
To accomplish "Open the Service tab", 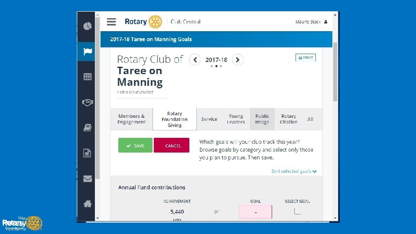I will click(x=209, y=119).
